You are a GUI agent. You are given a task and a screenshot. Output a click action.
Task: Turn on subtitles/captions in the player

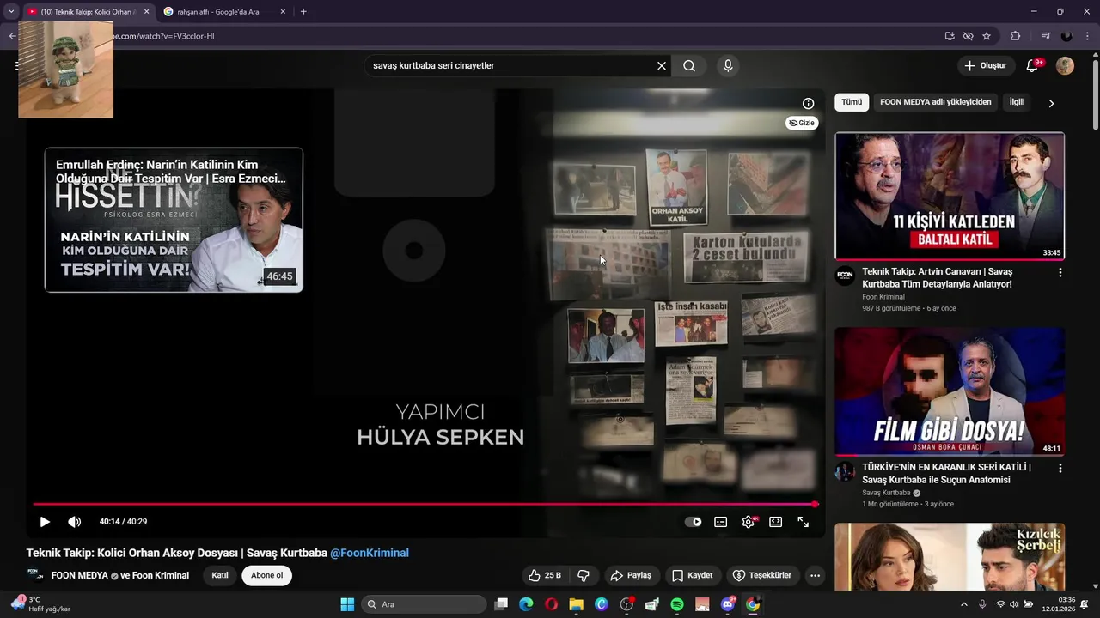(721, 522)
